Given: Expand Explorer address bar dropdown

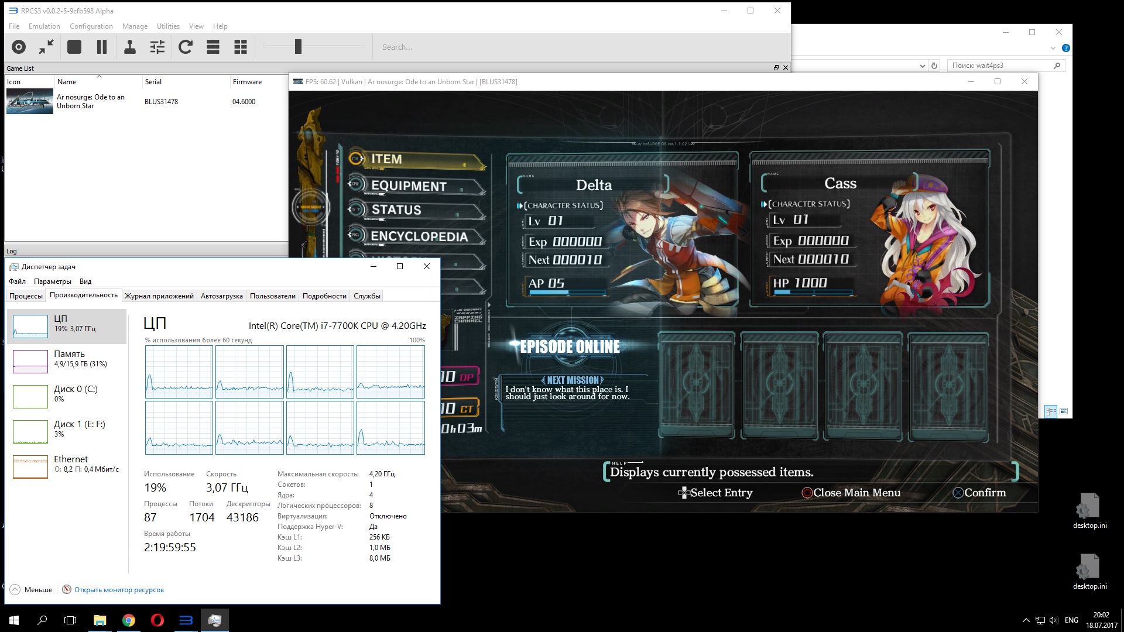Looking at the screenshot, I should [x=923, y=66].
